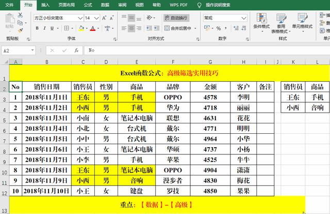Switch to the 页面布局 tab
330x214 pixels.
click(x=67, y=5)
